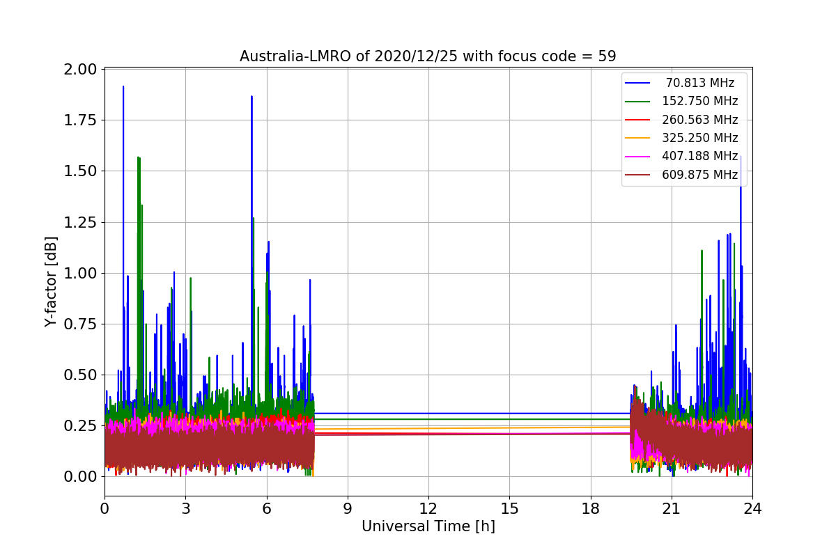Click the plot title mentioning Australia-LMRO
Screen dimensions: 836x557
point(428,56)
